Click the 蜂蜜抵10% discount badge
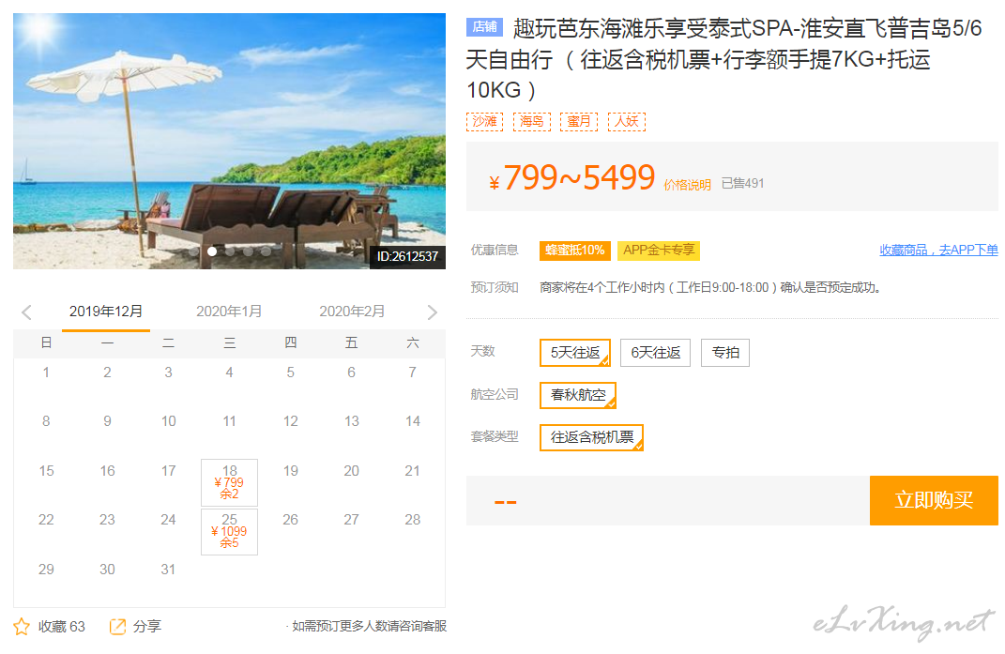Screen dimensions: 1005x654 point(575,250)
